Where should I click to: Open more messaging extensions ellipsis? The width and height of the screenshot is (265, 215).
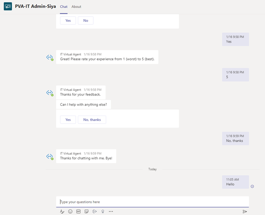111,211
